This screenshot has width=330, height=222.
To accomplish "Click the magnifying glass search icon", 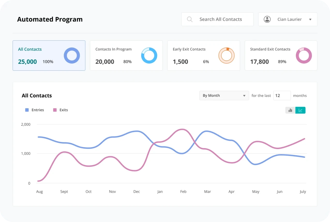I will tap(190, 19).
